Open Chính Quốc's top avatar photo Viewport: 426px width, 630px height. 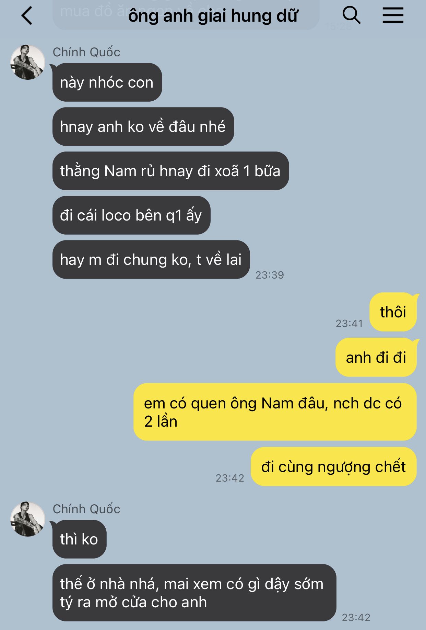pos(28,62)
